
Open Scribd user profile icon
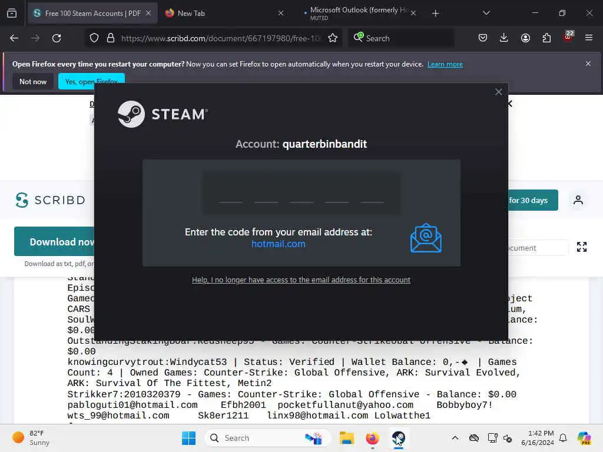tap(578, 200)
